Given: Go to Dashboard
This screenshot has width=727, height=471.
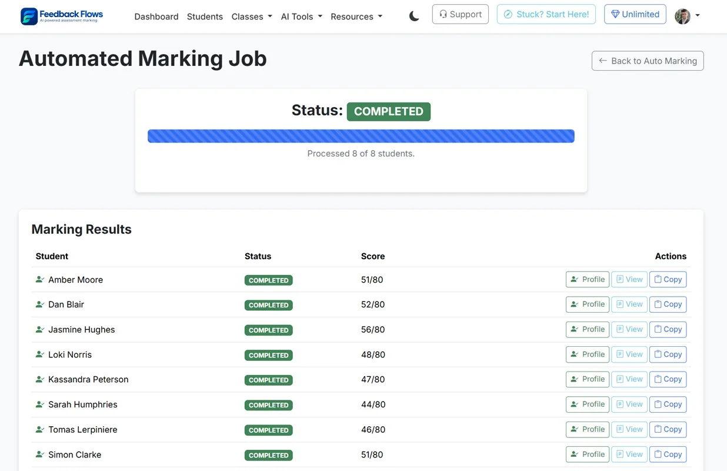Looking at the screenshot, I should pyautogui.click(x=156, y=16).
